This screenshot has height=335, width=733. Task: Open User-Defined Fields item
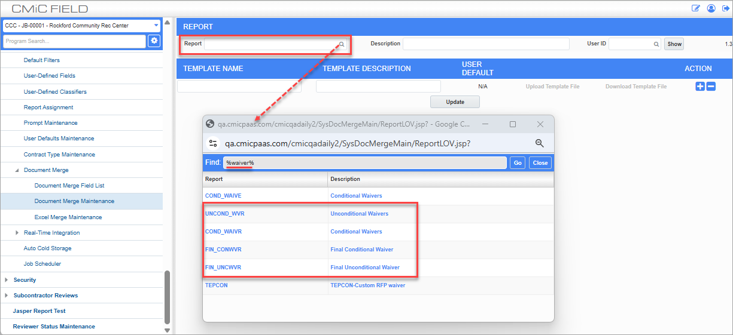[x=49, y=76]
